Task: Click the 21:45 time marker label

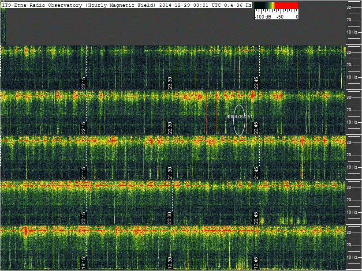Action: [x=256, y=172]
